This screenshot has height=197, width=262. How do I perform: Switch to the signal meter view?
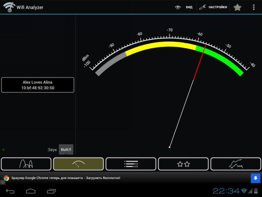coord(78,164)
